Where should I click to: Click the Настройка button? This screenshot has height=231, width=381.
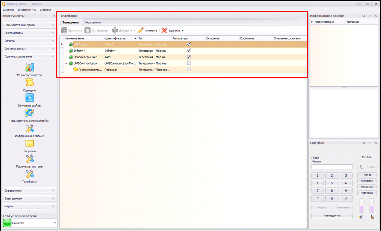pyautogui.click(x=367, y=193)
